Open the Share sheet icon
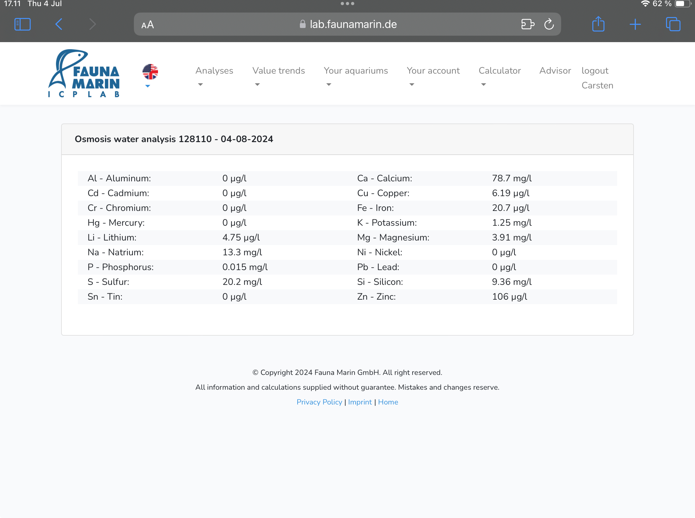The width and height of the screenshot is (695, 518). click(x=598, y=24)
